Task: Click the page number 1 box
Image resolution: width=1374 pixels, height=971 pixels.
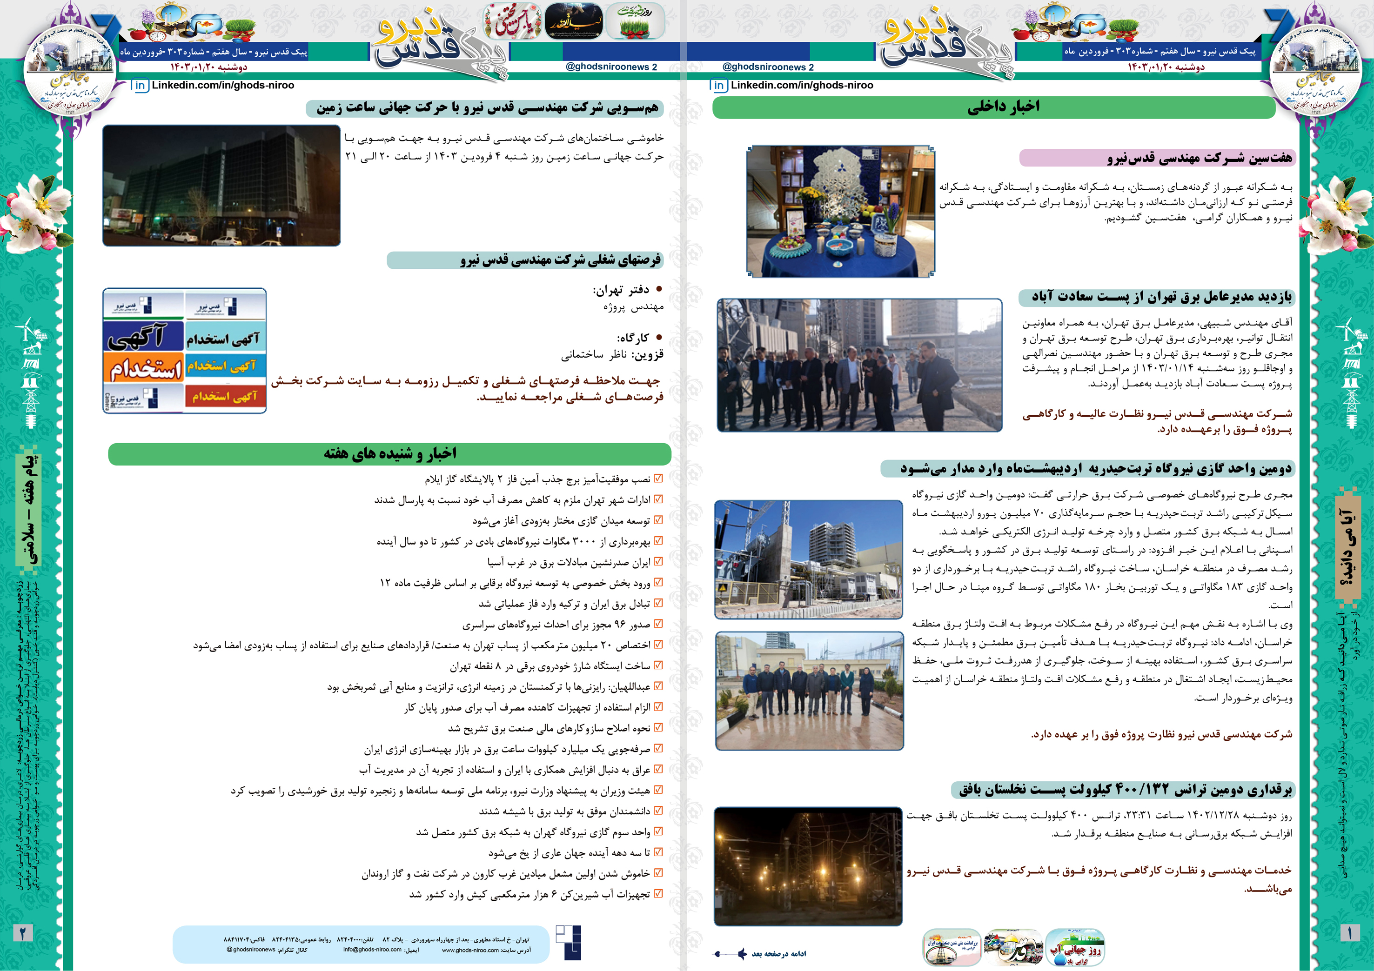Action: [1349, 933]
